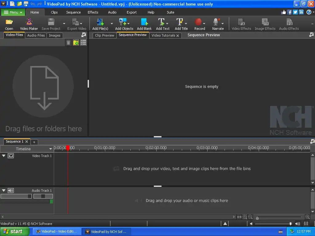The image size is (315, 236).
Task: Click the Twitter share icon
Action: click(x=295, y=12)
